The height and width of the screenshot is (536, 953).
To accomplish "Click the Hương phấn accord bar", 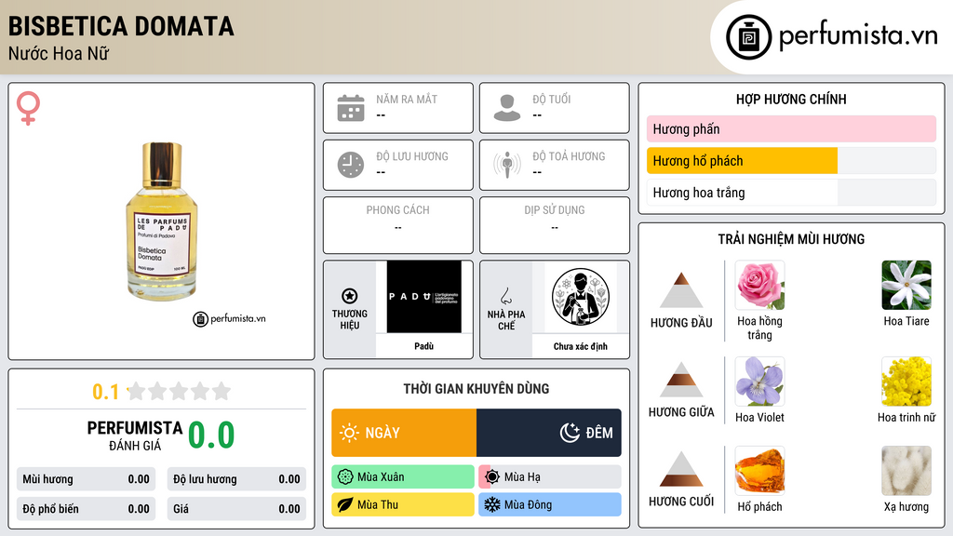I will click(x=791, y=128).
